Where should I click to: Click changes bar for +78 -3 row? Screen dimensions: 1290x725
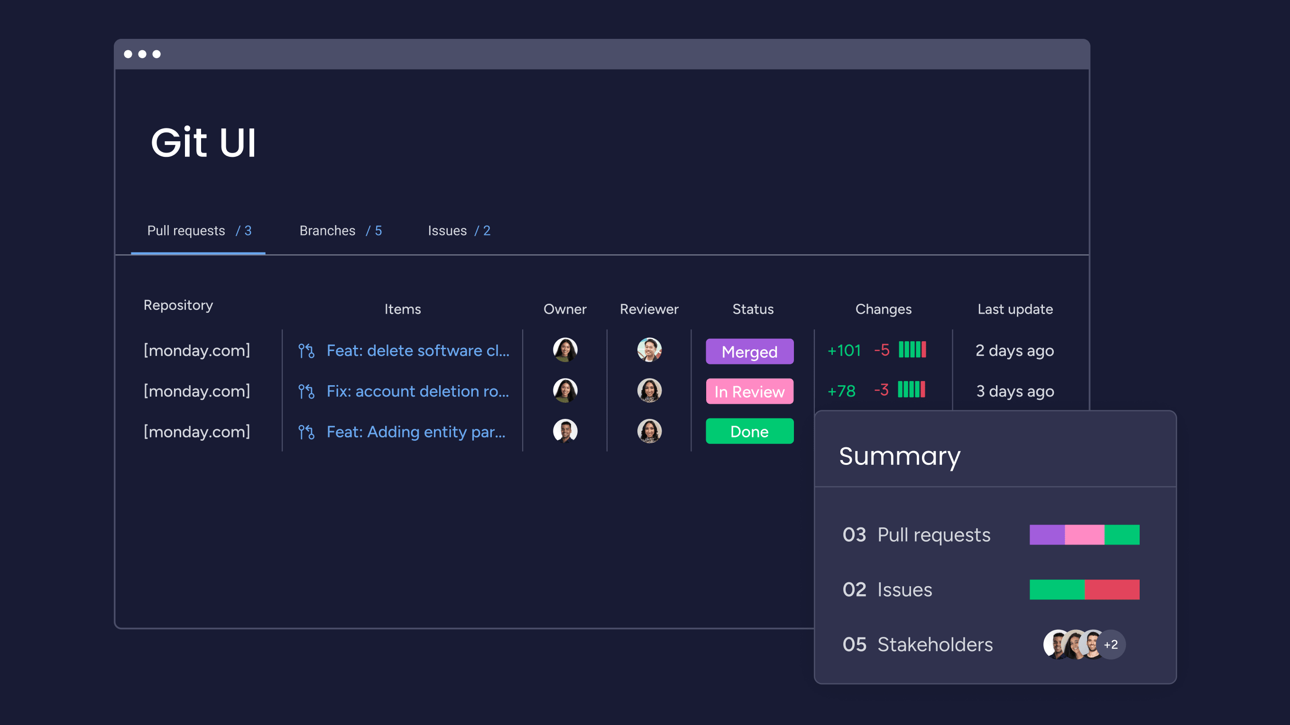tap(912, 389)
